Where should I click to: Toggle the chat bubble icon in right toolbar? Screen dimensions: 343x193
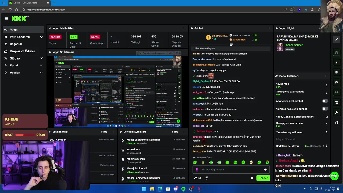[337, 82]
